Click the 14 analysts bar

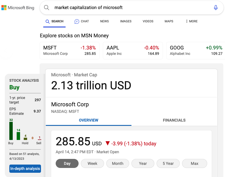point(18,136)
